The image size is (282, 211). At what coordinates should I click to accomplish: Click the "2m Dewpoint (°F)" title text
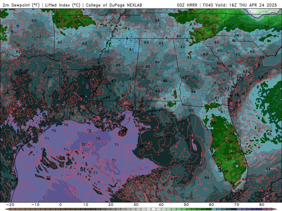pos(21,5)
